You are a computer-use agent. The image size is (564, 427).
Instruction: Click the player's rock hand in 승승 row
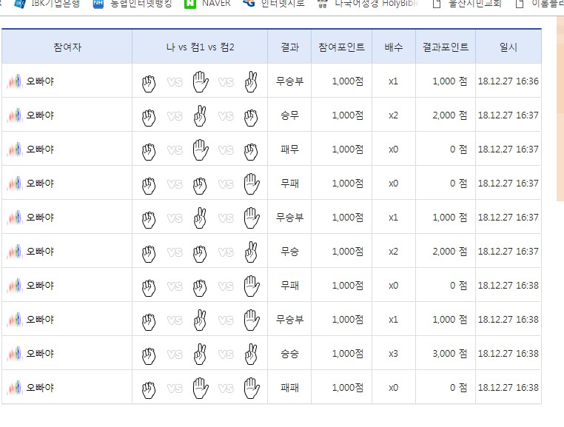[x=149, y=354]
